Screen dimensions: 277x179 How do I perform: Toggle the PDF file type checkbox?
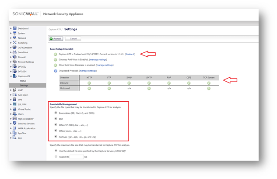click(x=56, y=119)
